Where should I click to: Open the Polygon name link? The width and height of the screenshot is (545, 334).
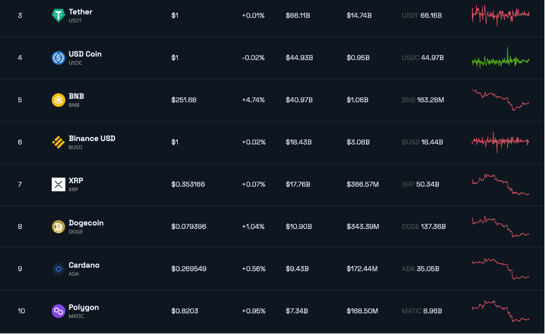pyautogui.click(x=84, y=307)
